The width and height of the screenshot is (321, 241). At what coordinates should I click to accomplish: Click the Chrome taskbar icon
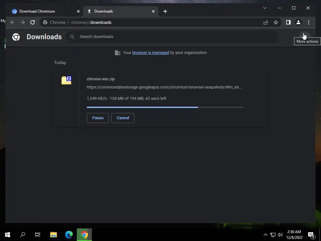(x=84, y=235)
